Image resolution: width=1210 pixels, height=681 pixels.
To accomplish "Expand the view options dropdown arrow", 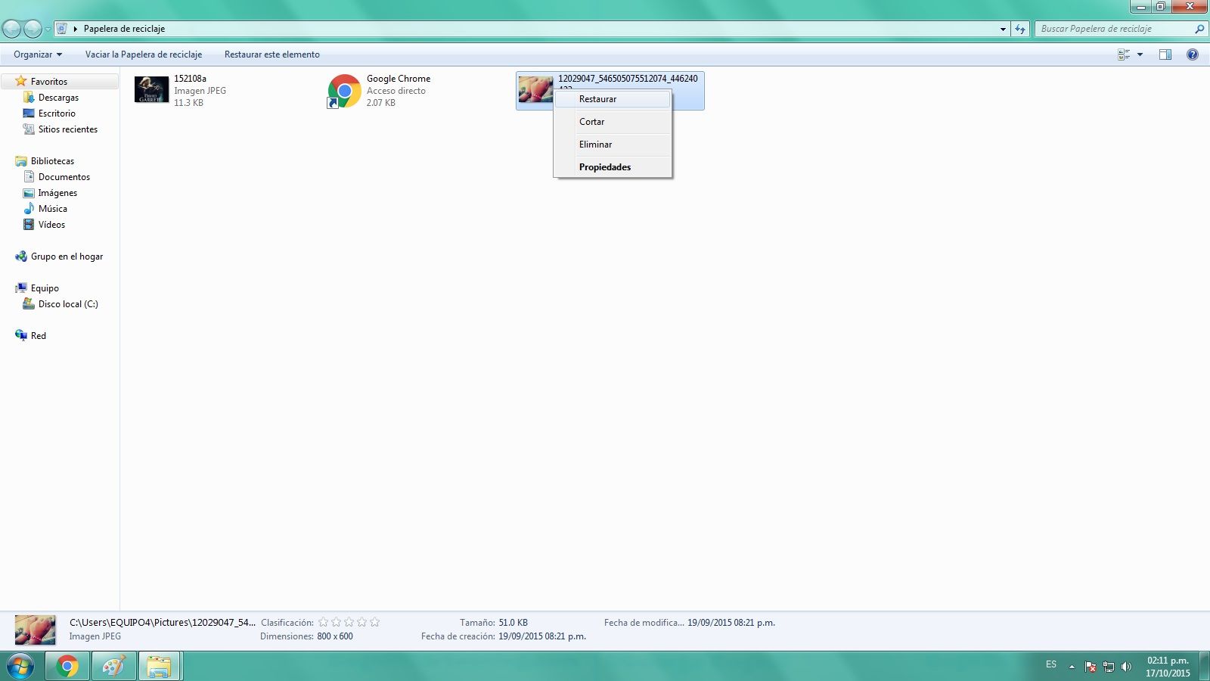I will pos(1140,54).
